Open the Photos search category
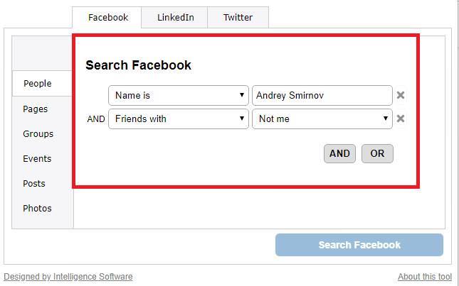Image resolution: width=459 pixels, height=286 pixels. (37, 208)
